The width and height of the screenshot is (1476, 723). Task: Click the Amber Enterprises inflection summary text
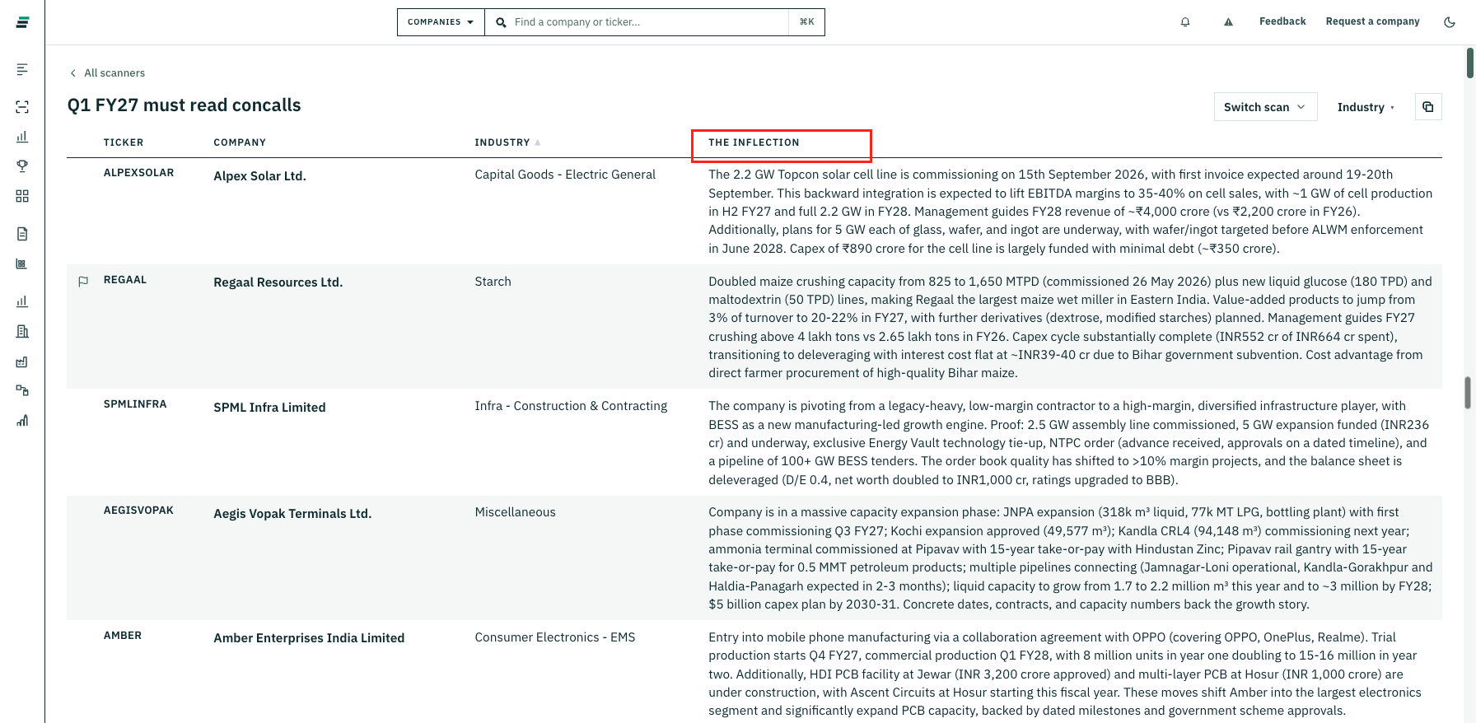pyautogui.click(x=1065, y=674)
